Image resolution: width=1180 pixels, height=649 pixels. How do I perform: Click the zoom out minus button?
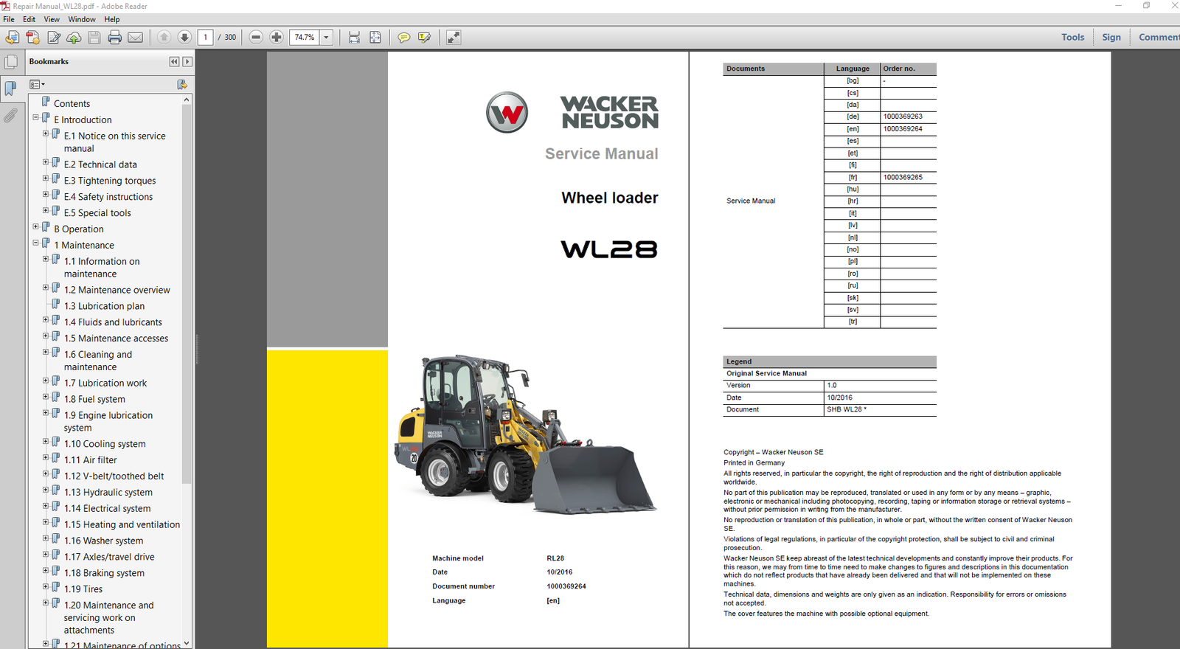click(x=256, y=38)
